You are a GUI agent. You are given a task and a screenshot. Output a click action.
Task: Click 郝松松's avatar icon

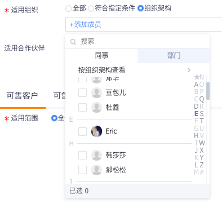pyautogui.click(x=96, y=170)
